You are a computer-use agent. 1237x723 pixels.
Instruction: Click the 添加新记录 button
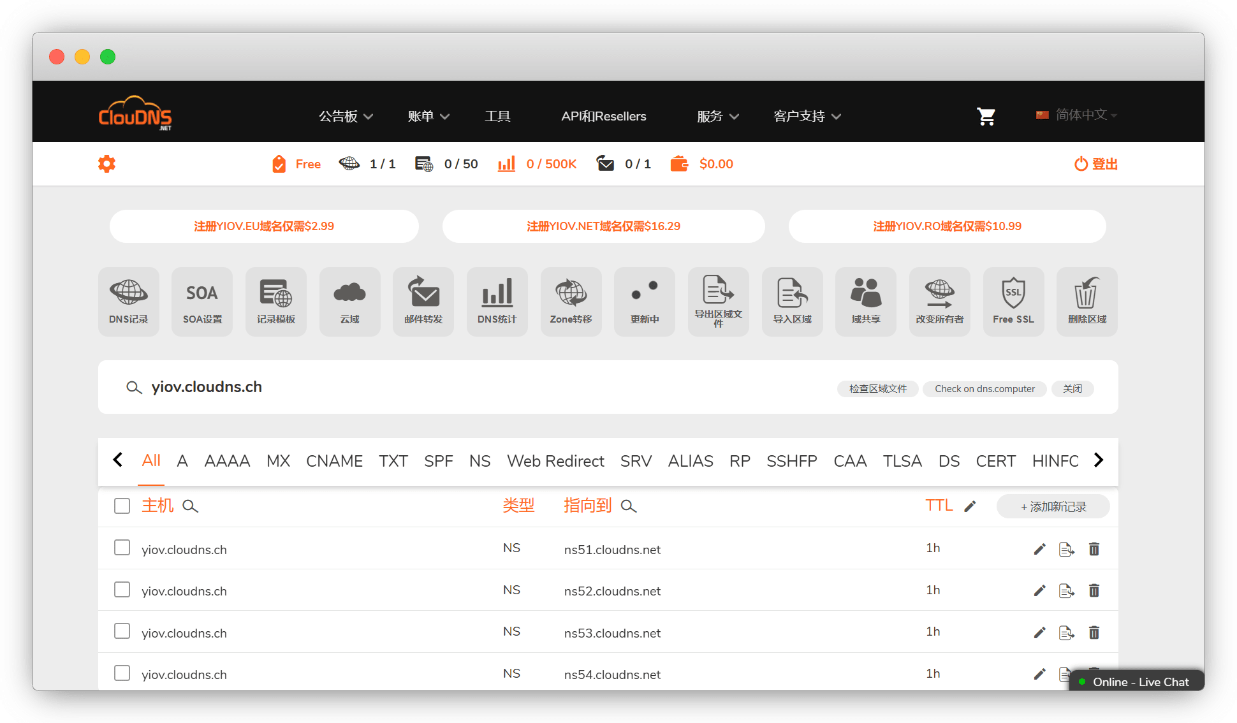(1053, 506)
